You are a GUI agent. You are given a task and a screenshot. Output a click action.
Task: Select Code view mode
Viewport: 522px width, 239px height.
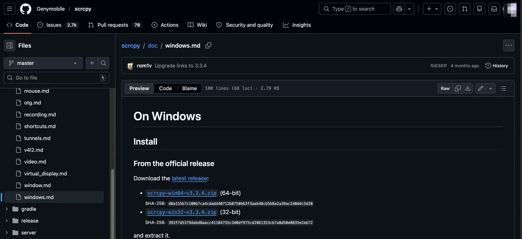click(166, 89)
